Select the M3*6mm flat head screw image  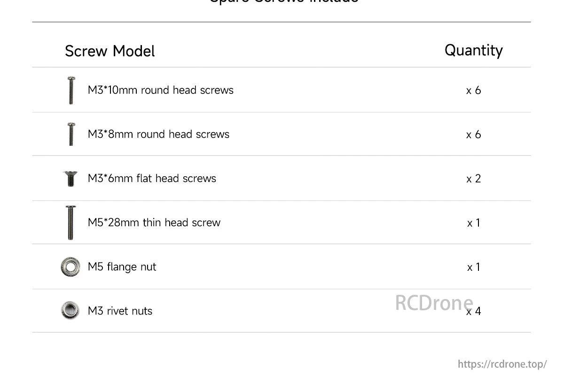coord(70,179)
